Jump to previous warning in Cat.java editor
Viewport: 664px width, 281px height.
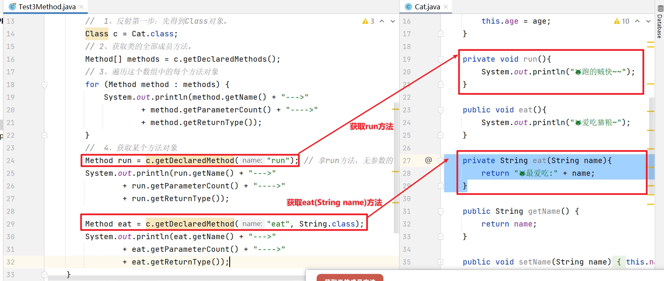636,21
